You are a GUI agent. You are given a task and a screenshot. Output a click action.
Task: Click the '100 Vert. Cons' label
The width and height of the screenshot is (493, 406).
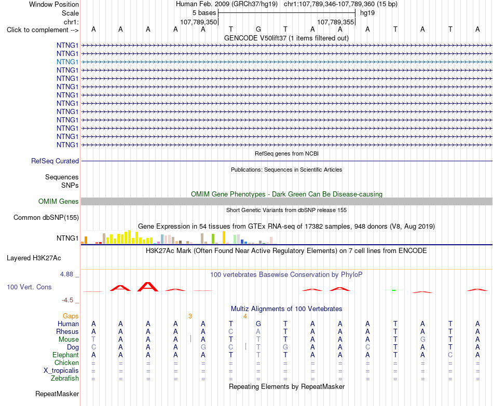coord(29,287)
